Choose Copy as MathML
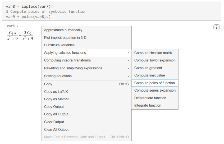 (57, 99)
